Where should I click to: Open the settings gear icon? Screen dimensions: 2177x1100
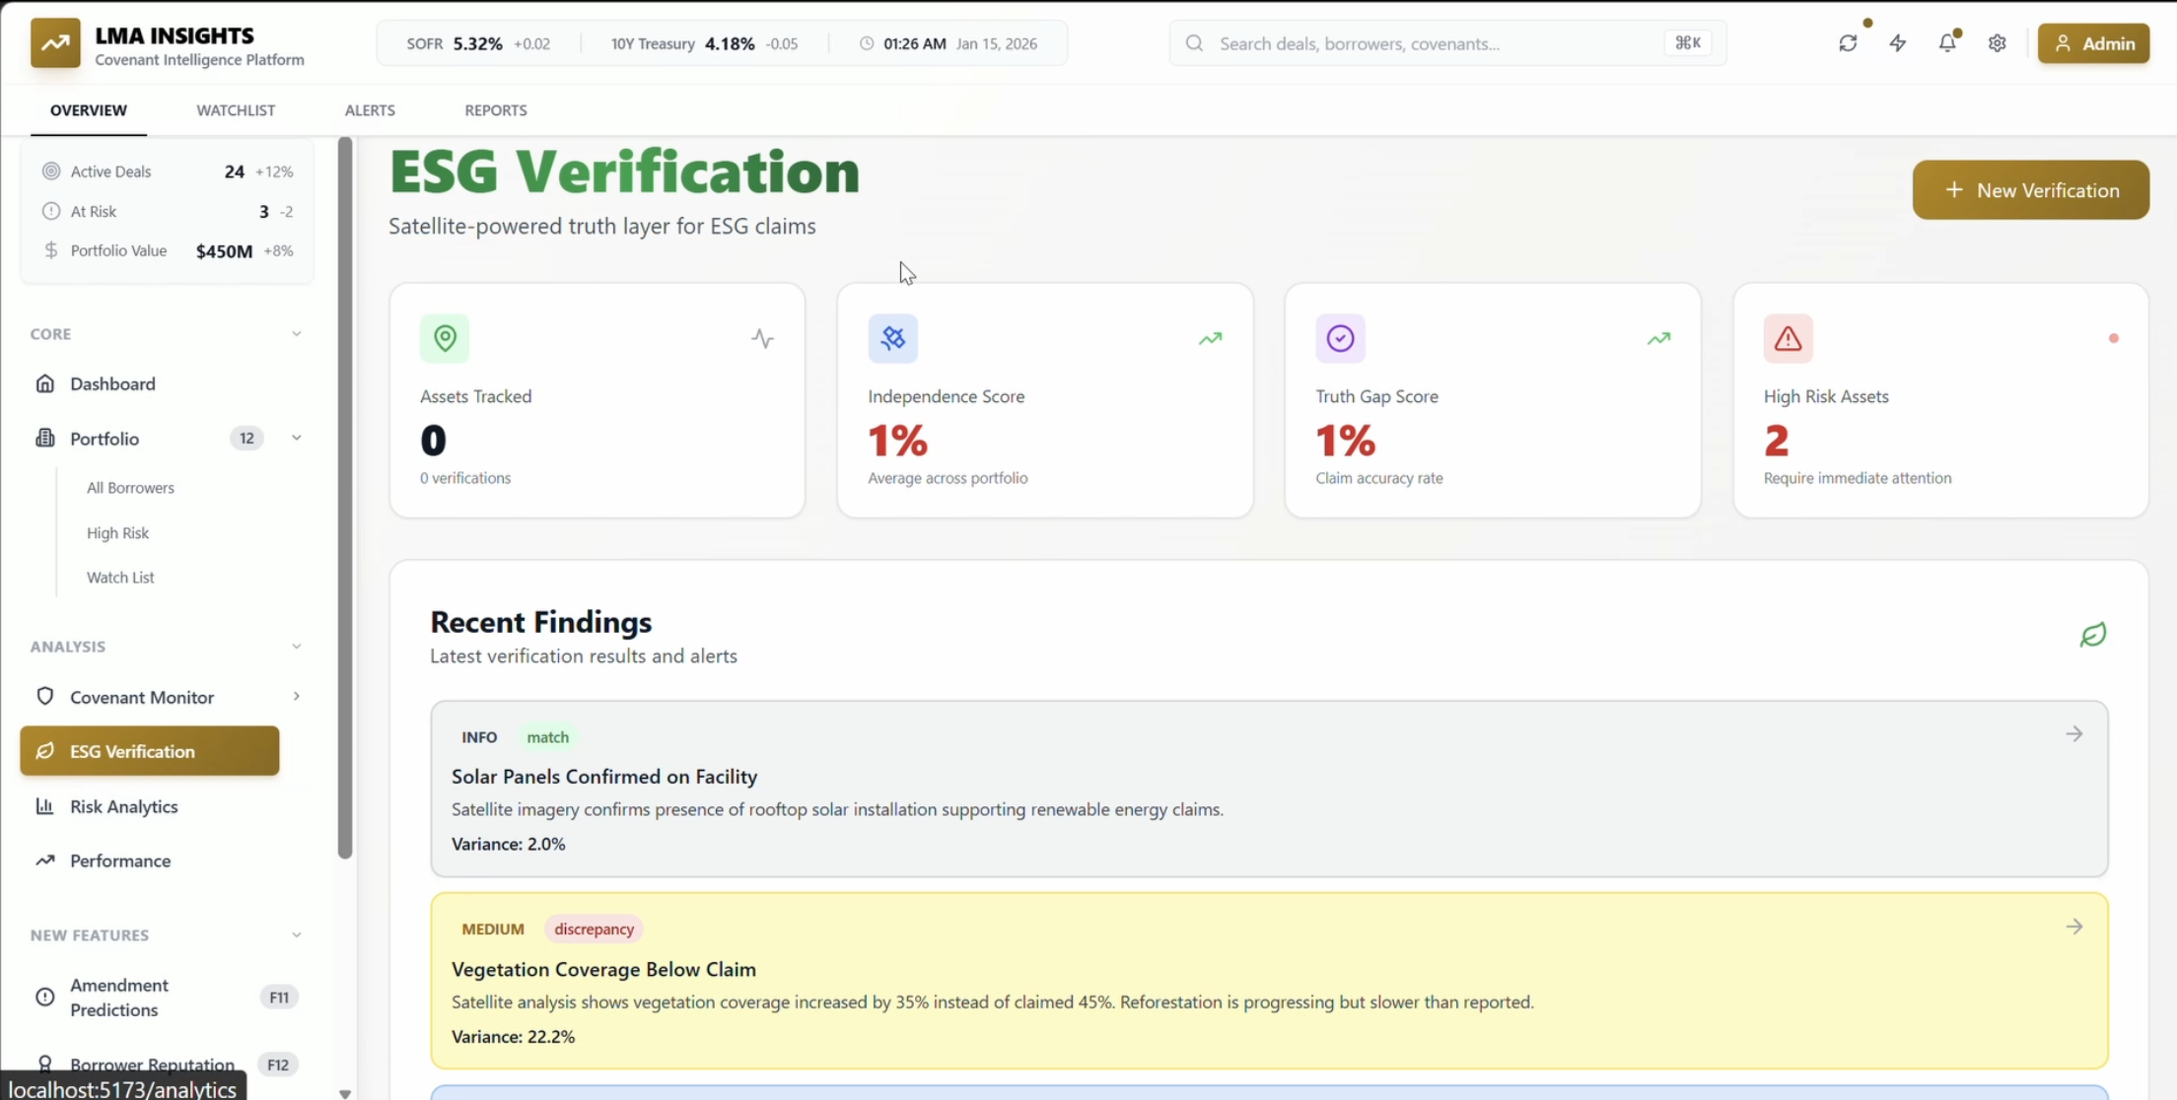pos(1998,43)
